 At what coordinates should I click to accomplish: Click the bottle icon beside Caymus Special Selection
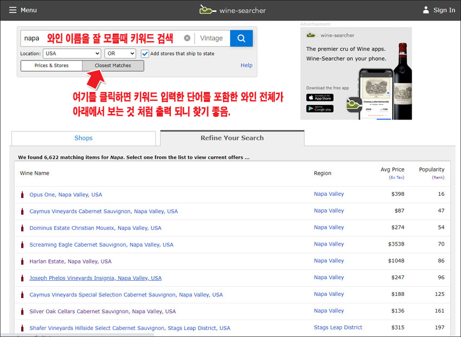(22, 295)
